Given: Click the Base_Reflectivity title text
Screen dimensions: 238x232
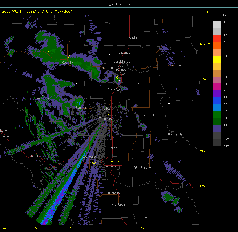Looking at the screenshot, I should pyautogui.click(x=119, y=4).
